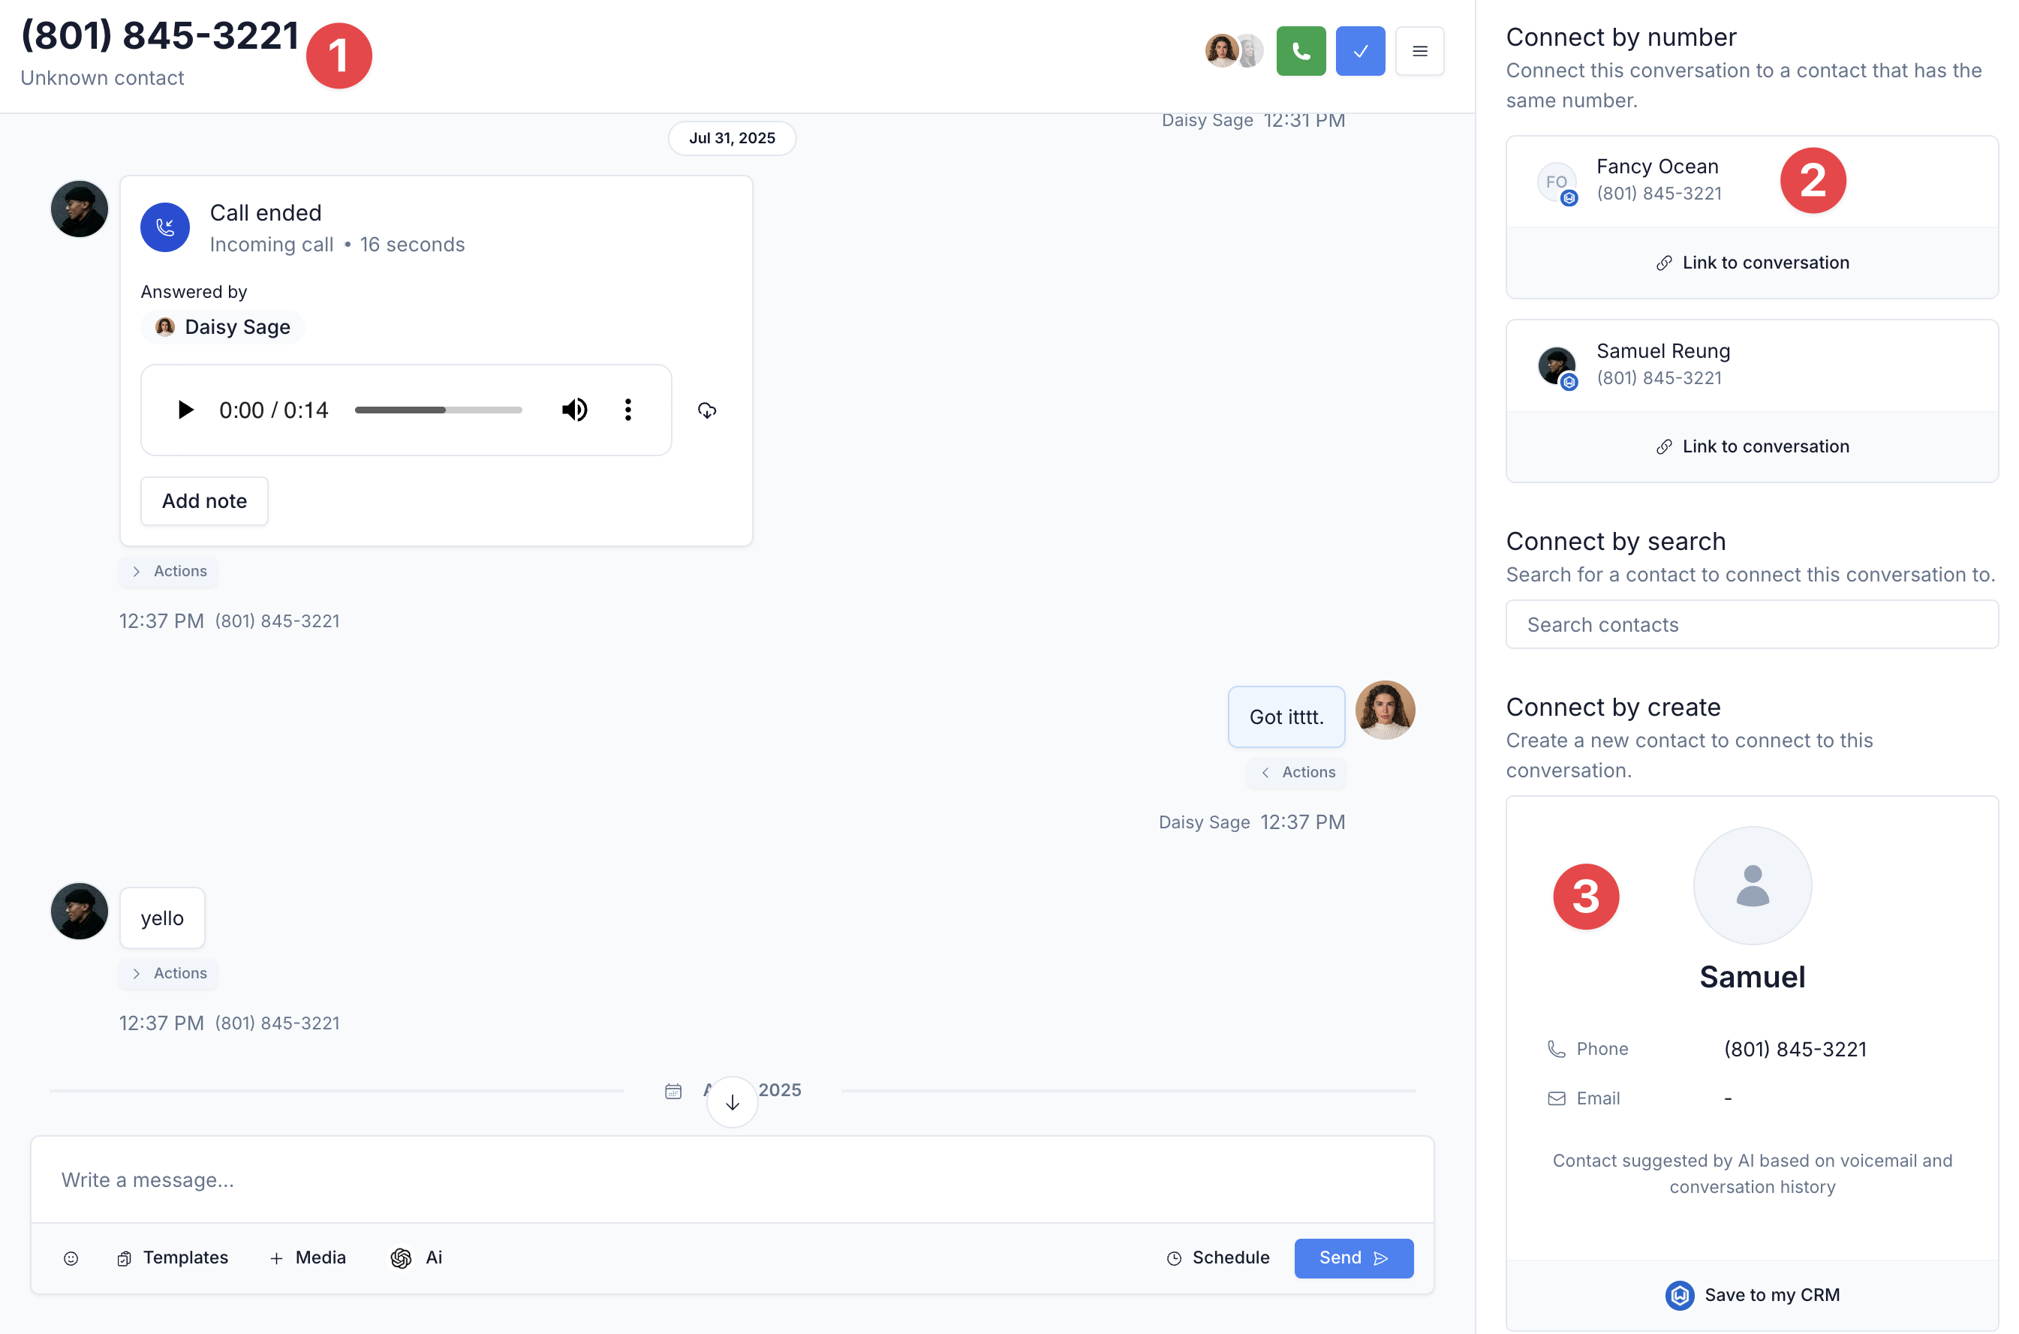Expand Actions under the call ended card
Viewport: 2019px width, 1334px height.
pos(170,571)
